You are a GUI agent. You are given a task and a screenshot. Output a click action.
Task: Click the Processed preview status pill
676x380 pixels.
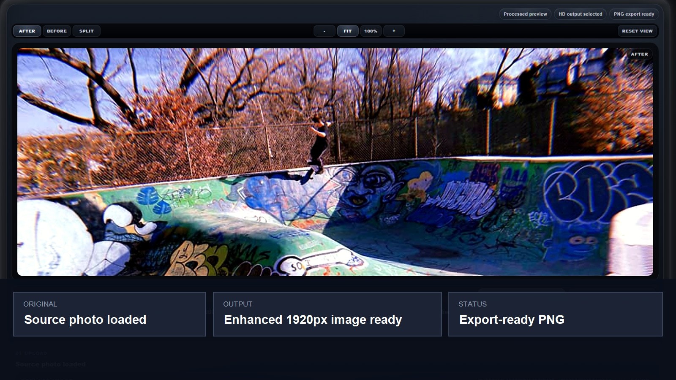(525, 14)
